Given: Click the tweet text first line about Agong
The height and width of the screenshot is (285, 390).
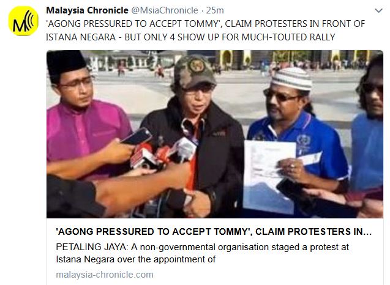Looking at the screenshot, I should [206, 24].
